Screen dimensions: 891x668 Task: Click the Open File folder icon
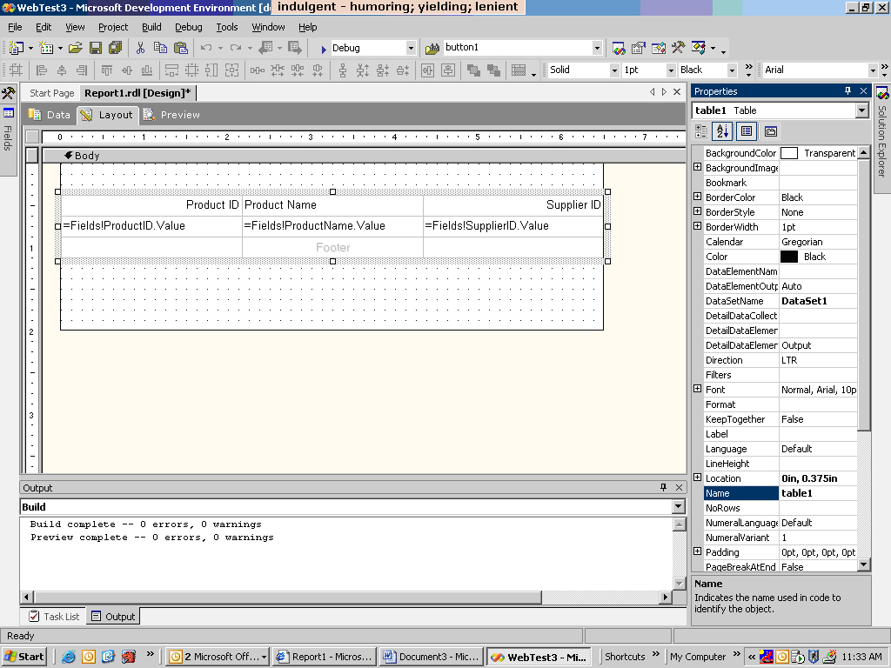pyautogui.click(x=76, y=49)
